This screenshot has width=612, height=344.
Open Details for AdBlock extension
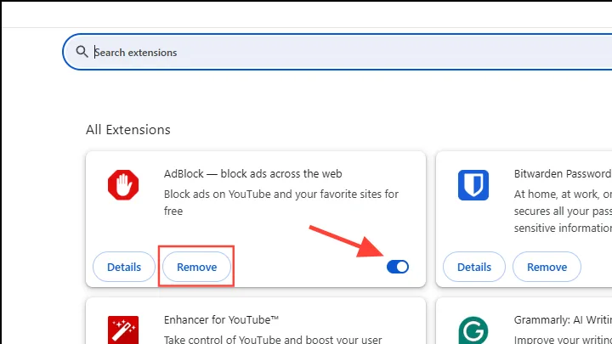pyautogui.click(x=124, y=267)
